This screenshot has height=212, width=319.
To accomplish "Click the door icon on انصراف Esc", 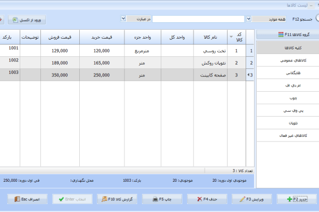I will (18, 199).
